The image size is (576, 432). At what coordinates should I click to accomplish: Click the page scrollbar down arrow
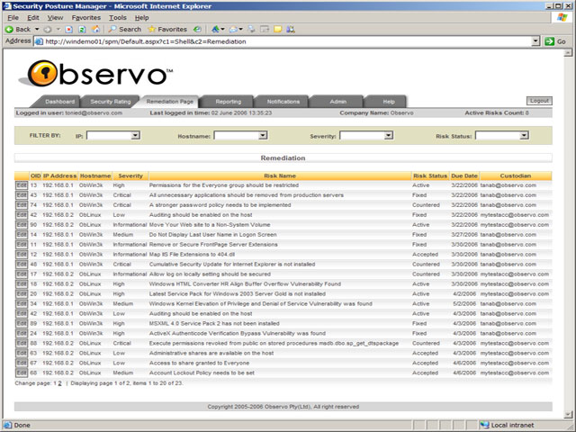[x=568, y=415]
